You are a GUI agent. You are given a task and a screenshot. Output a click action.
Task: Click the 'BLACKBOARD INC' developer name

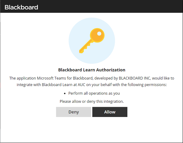pos(135,78)
